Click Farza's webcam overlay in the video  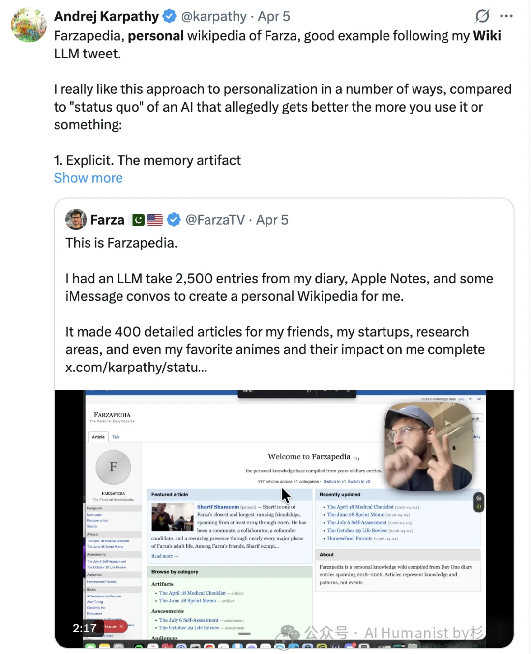(428, 446)
